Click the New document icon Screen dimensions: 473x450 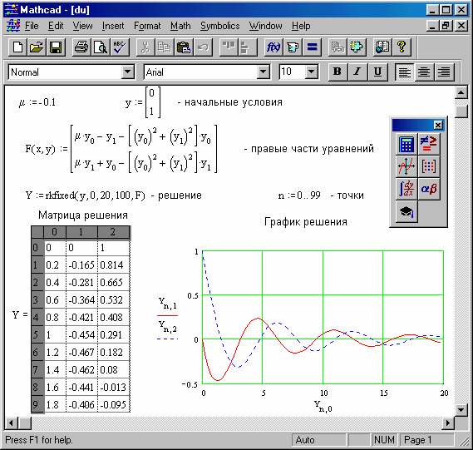pyautogui.click(x=17, y=47)
